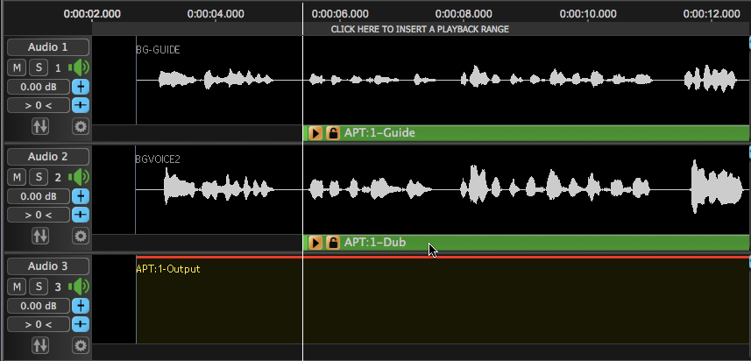
Task: Click the Audio 3 up-down arrows icon
Action: click(x=40, y=345)
